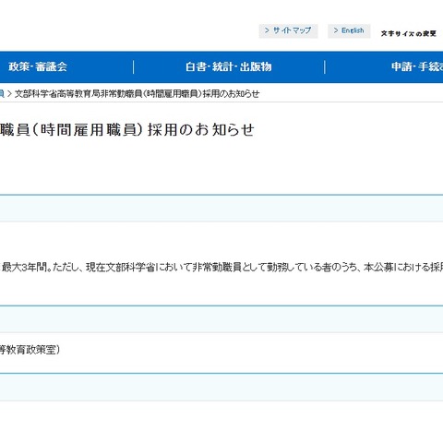Click the page heading 採用のお知らせ

201,129
